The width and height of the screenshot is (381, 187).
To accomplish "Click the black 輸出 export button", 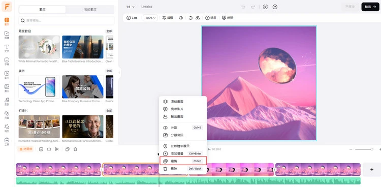I will (x=370, y=7).
